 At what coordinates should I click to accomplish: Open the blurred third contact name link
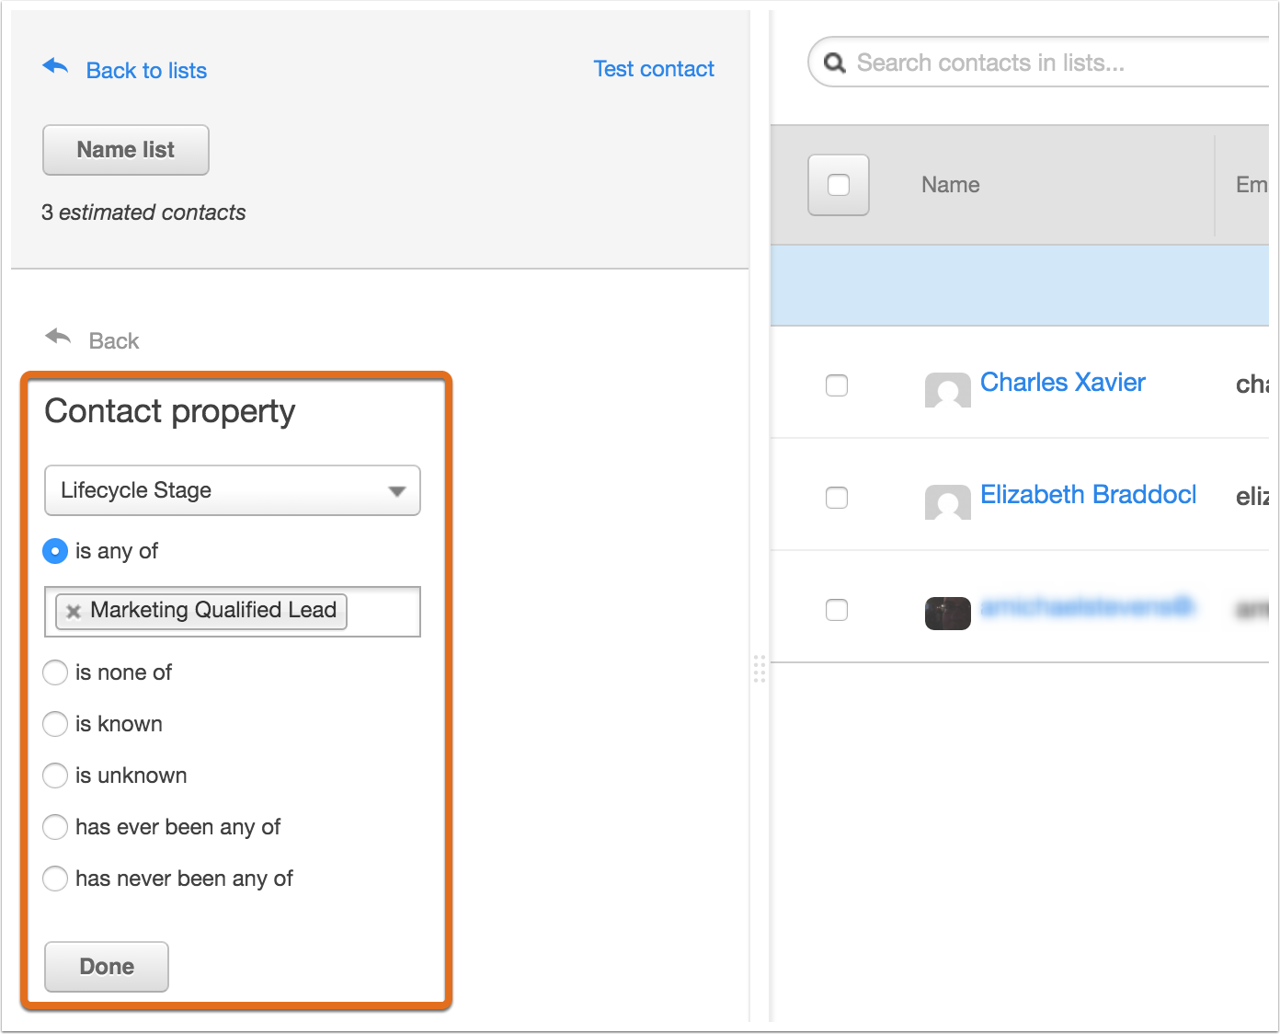[x=1088, y=607]
